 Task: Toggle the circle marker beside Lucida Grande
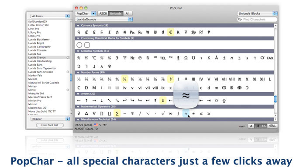(x=68, y=57)
